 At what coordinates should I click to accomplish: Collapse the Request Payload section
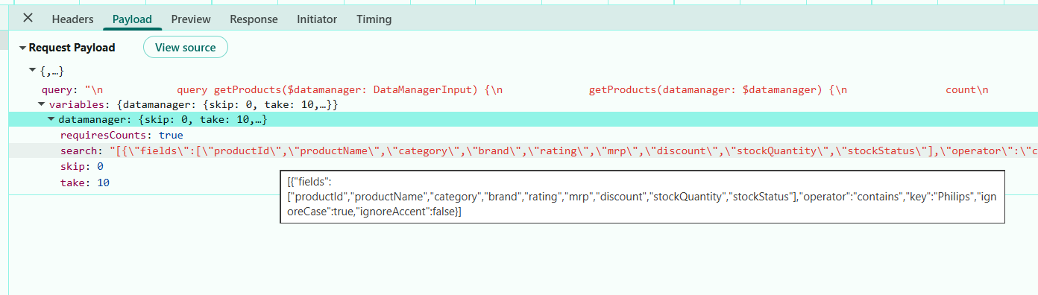pos(22,48)
